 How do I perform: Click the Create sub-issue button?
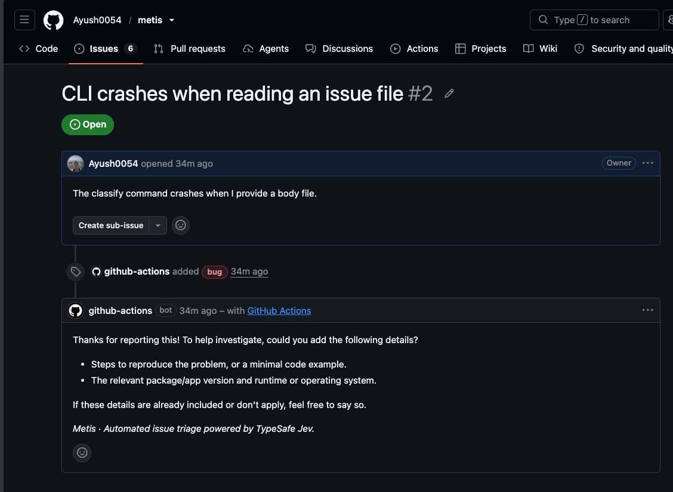(x=111, y=225)
